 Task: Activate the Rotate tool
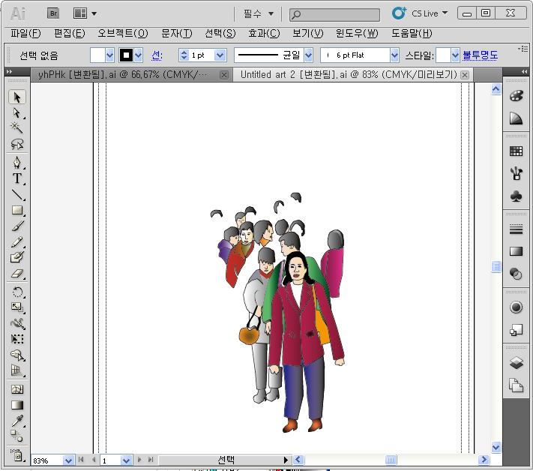point(17,292)
